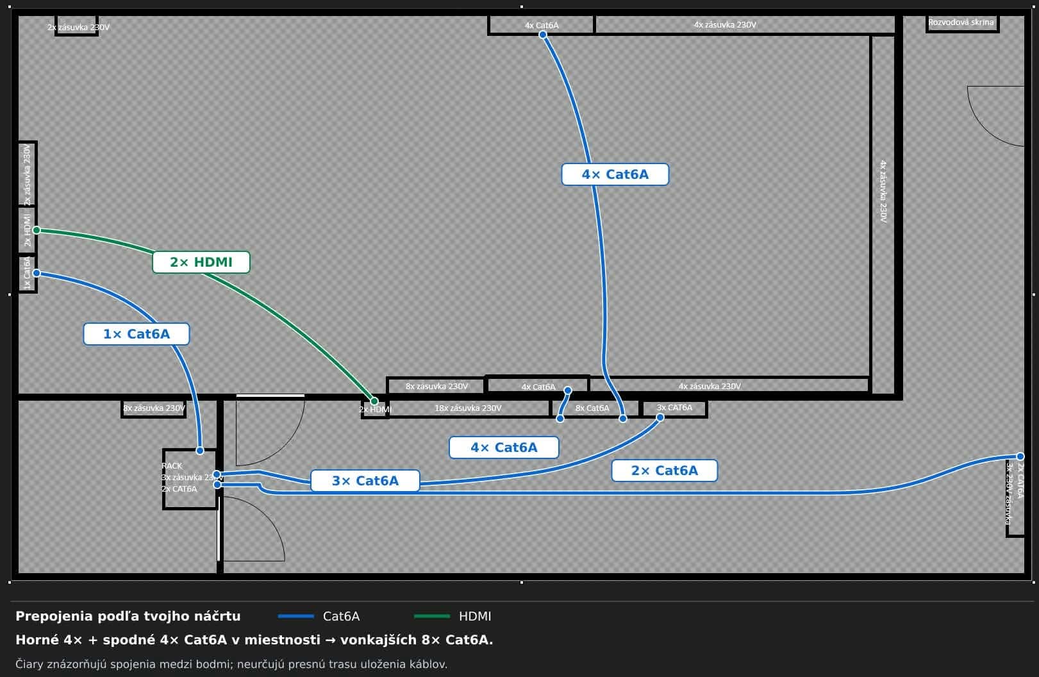Image resolution: width=1039 pixels, height=677 pixels.
Task: Select the vertical '3x 230V zásuvka' text
Action: (1009, 493)
